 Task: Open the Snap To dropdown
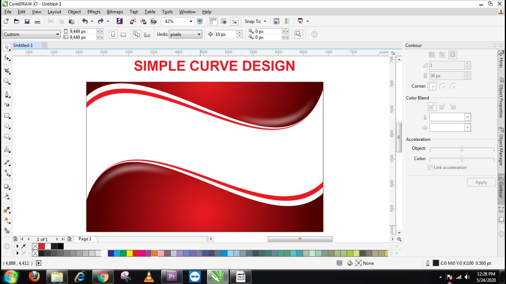(264, 21)
